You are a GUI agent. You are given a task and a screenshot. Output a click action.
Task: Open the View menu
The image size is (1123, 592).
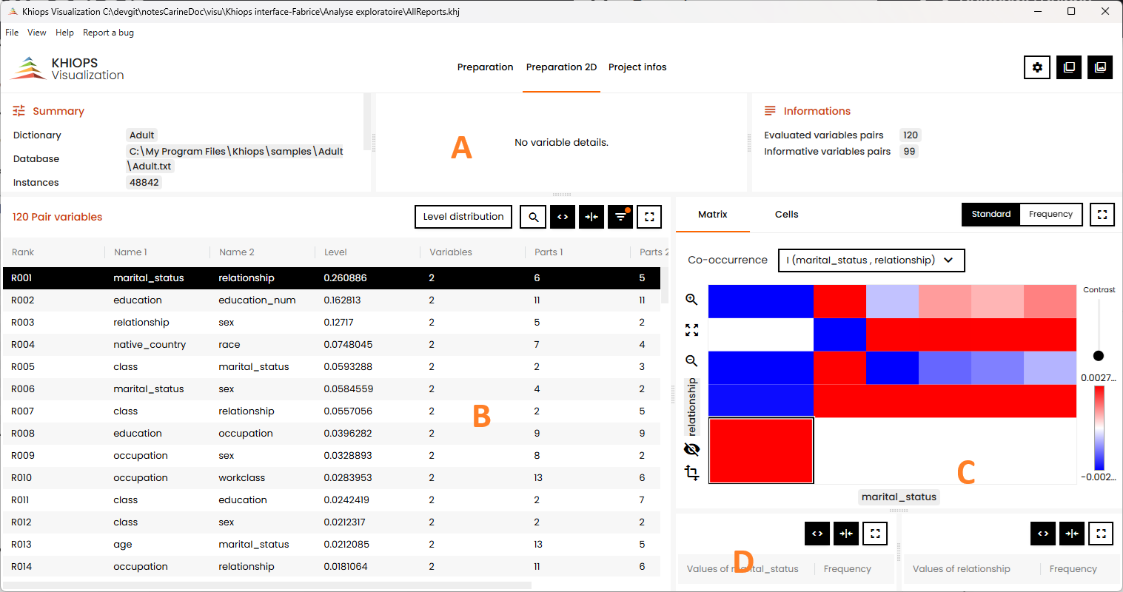pos(37,33)
